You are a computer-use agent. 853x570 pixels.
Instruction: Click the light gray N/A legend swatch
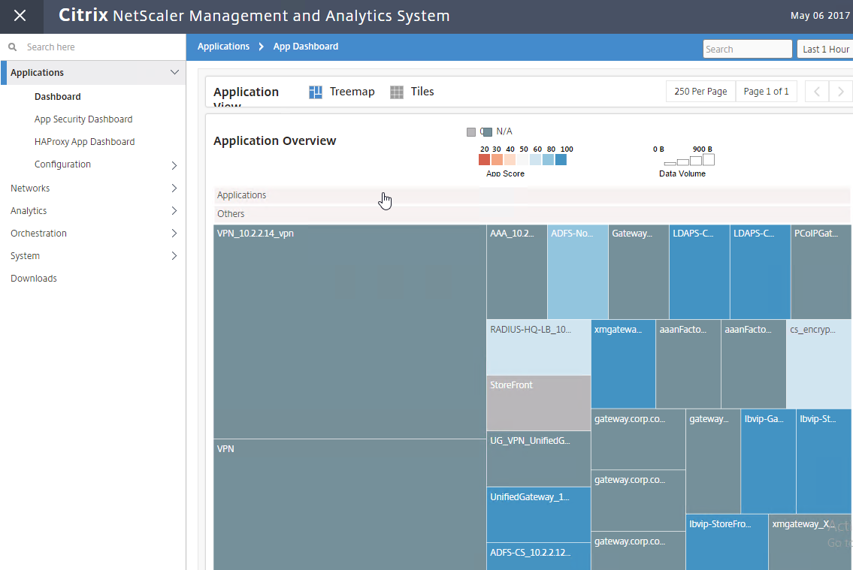point(471,132)
